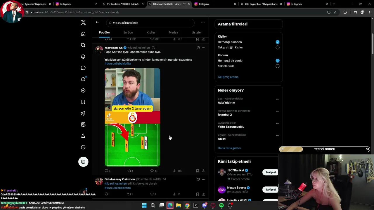The height and width of the screenshot is (210, 374).
Task: Switch to the Kişiler tab
Action: (x=151, y=32)
